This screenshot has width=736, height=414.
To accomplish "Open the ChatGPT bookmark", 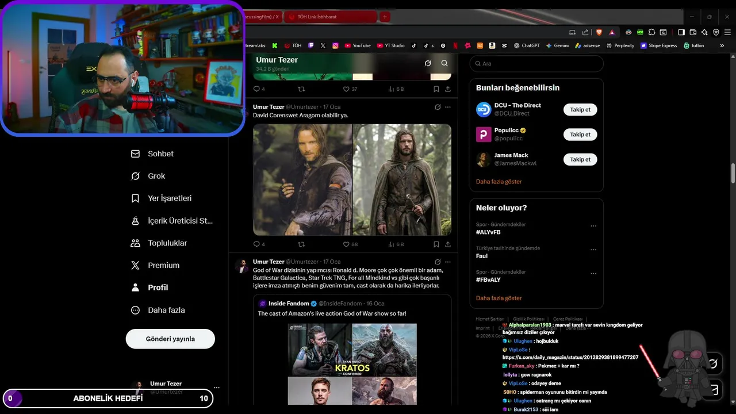I will (x=527, y=45).
